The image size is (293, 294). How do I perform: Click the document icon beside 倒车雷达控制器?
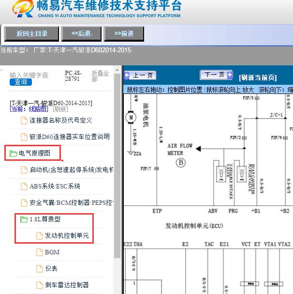[39, 285]
